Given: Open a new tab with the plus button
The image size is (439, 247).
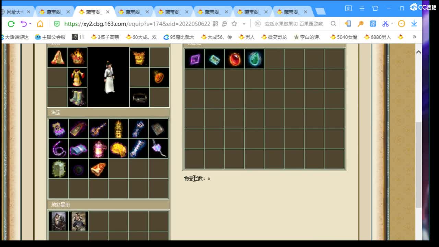Looking at the screenshot, I should point(320,12).
